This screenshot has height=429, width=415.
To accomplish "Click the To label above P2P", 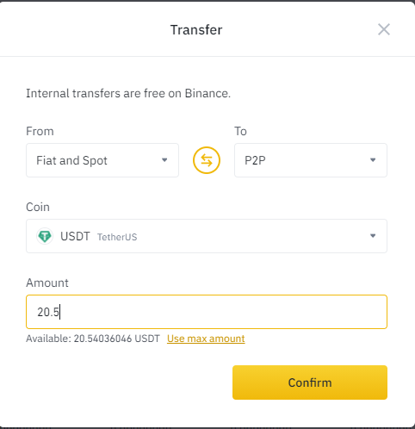I will [x=240, y=131].
